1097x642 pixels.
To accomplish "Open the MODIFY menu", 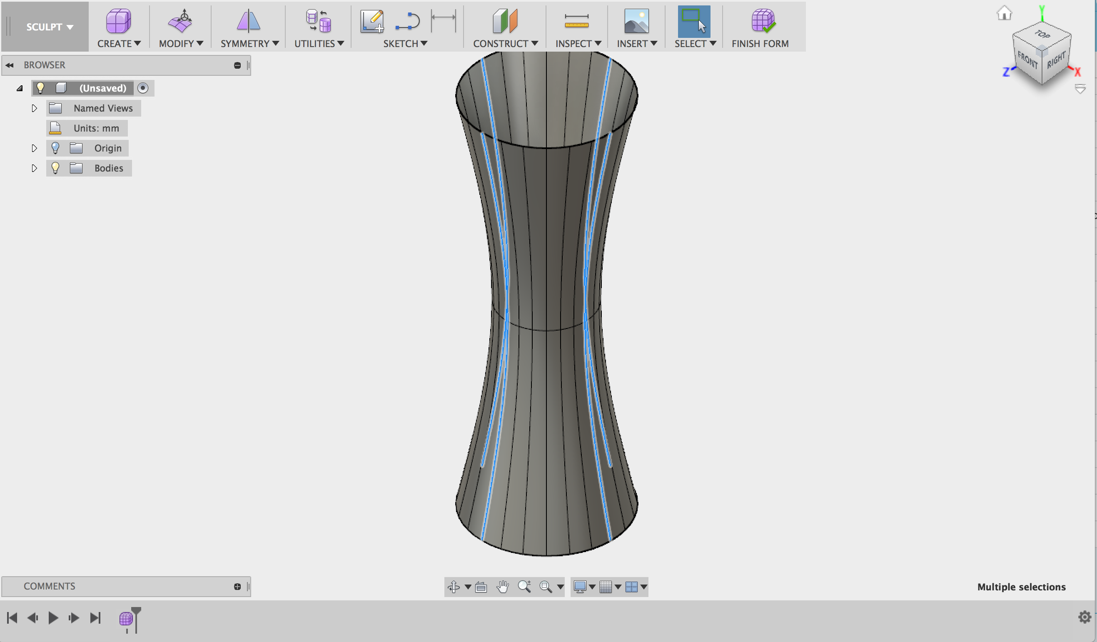I will [x=181, y=44].
